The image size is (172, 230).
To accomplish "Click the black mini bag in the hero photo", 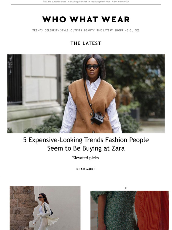I will click(x=97, y=118).
